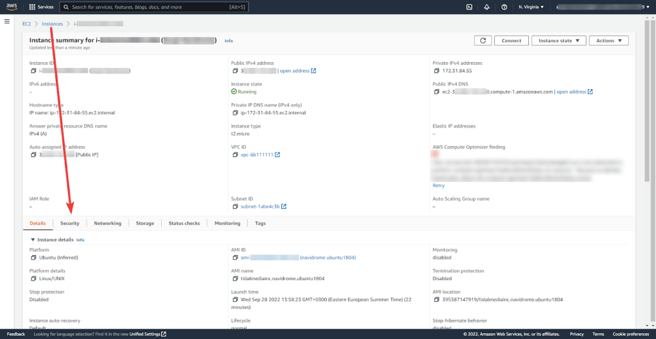This screenshot has width=656, height=339.
Task: Copy the AMI name value
Action: (x=235, y=279)
